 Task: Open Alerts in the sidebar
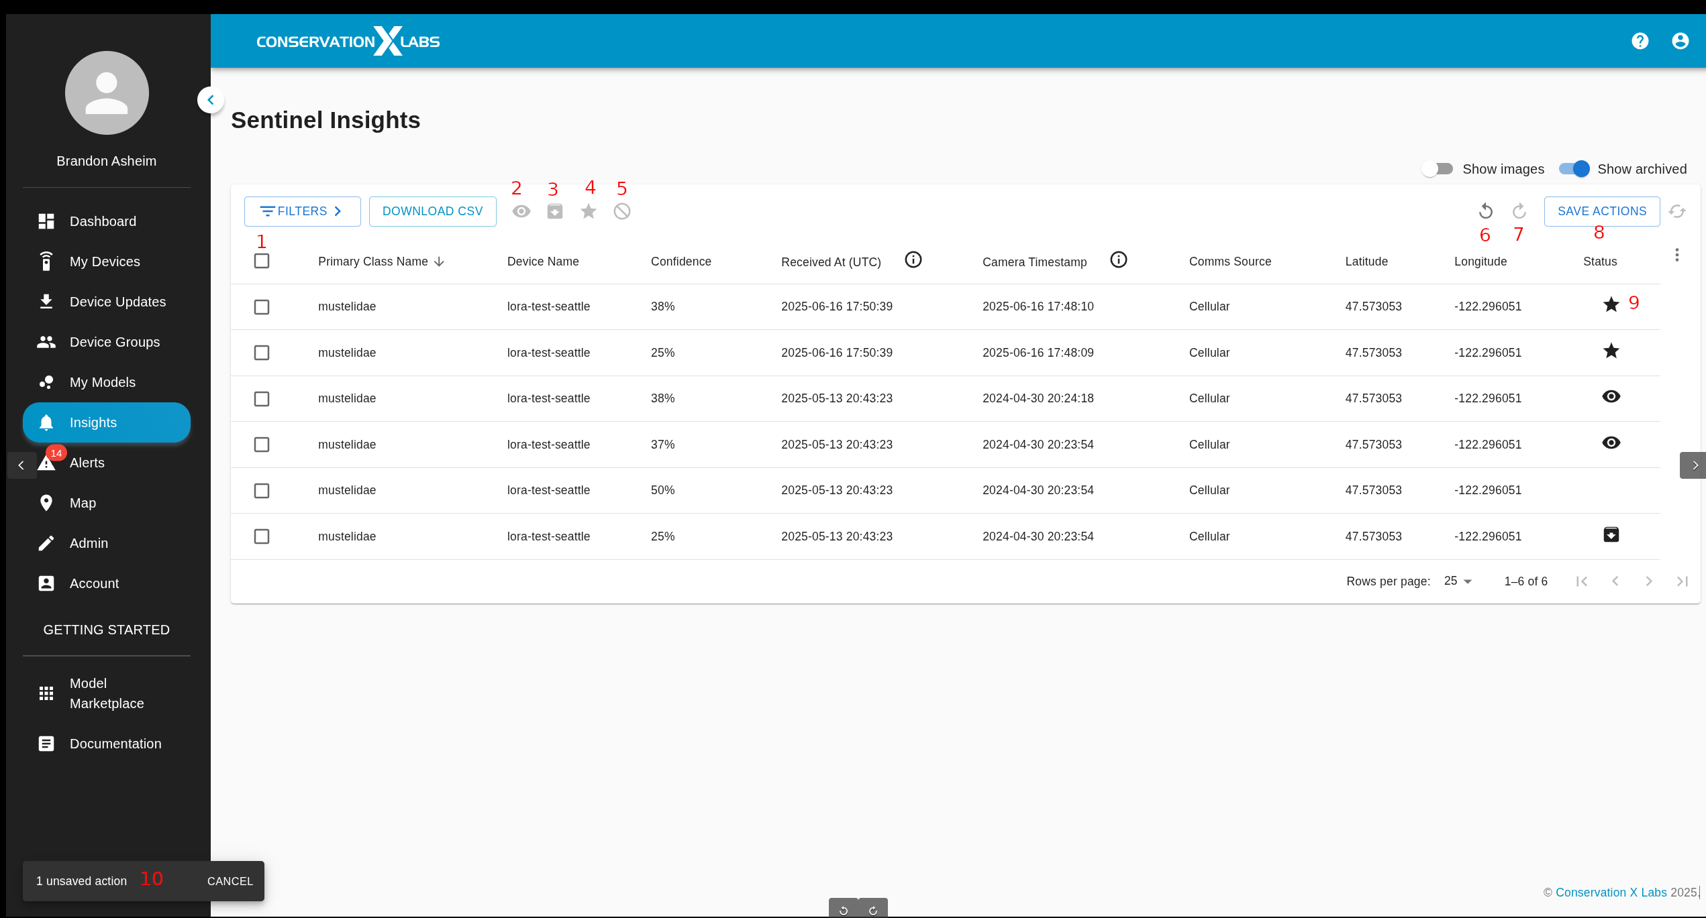pyautogui.click(x=87, y=463)
